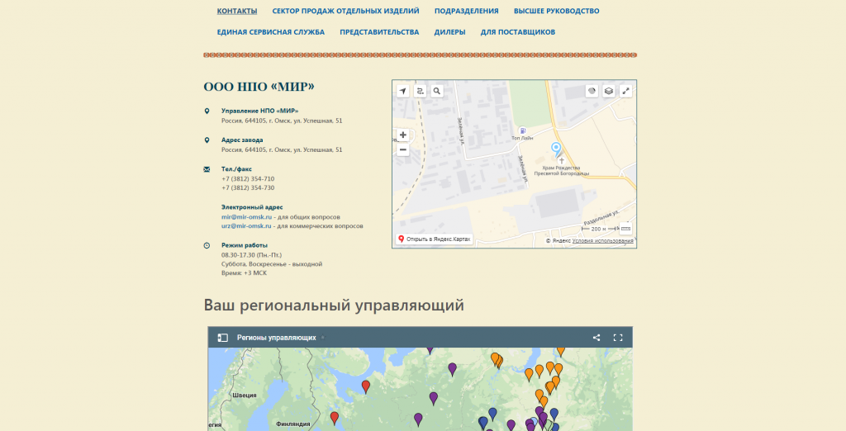Open the map layers selector
Image resolution: width=846 pixels, height=431 pixels.
coord(608,91)
